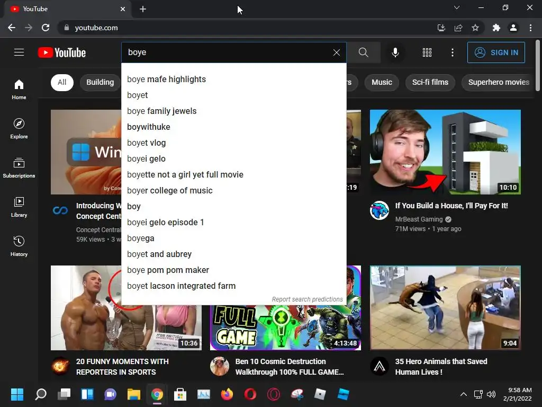Open Subscriptions in the sidebar
This screenshot has width=542, height=407.
(19, 168)
